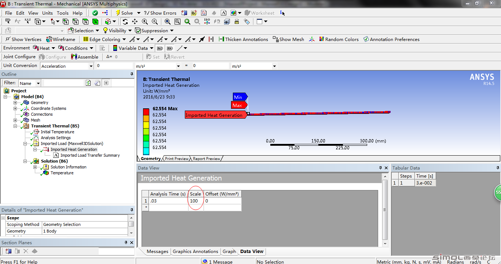Click the first Unit Conversion value field

114,66
